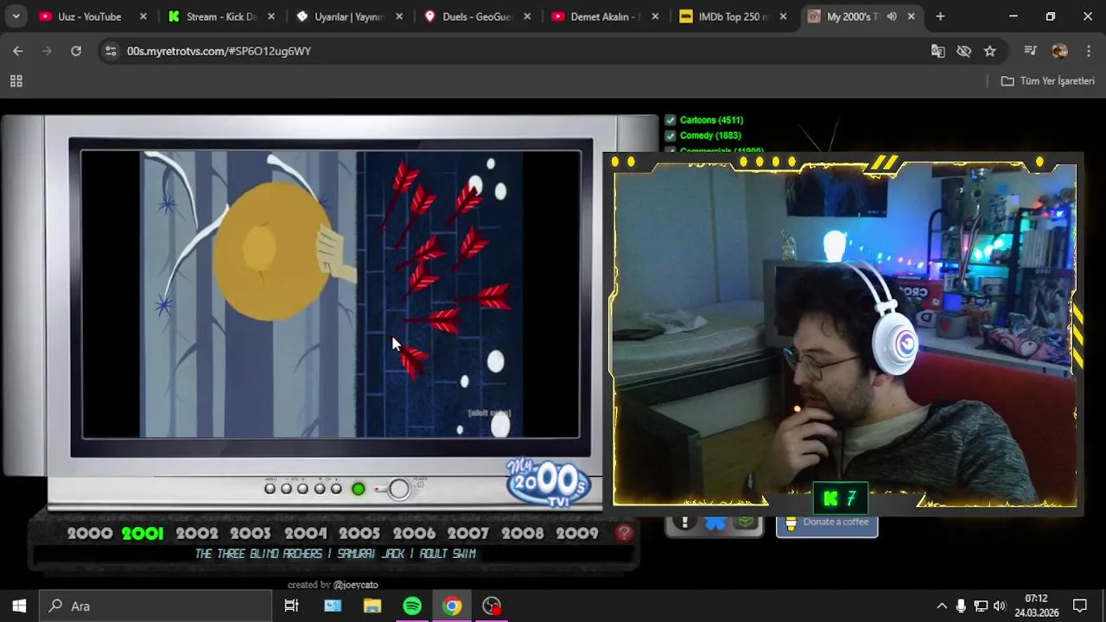Screen dimensions: 1106x622
Task: Turn the round TV power knob
Action: [x=398, y=489]
